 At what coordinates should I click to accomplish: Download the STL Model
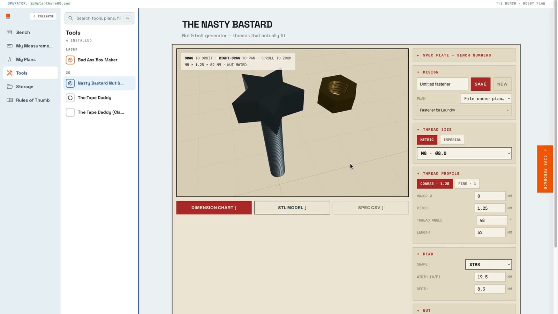[292, 208]
